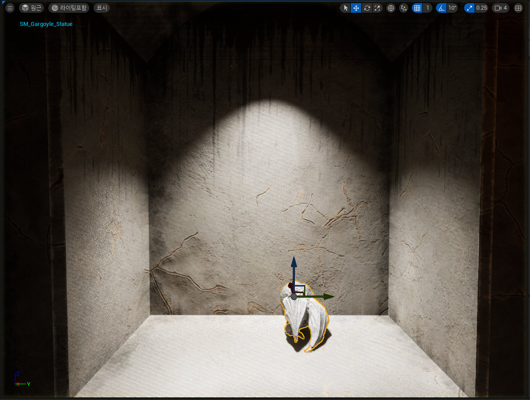This screenshot has width=530, height=400.
Task: Activate the Scale transform tool
Action: pyautogui.click(x=377, y=8)
